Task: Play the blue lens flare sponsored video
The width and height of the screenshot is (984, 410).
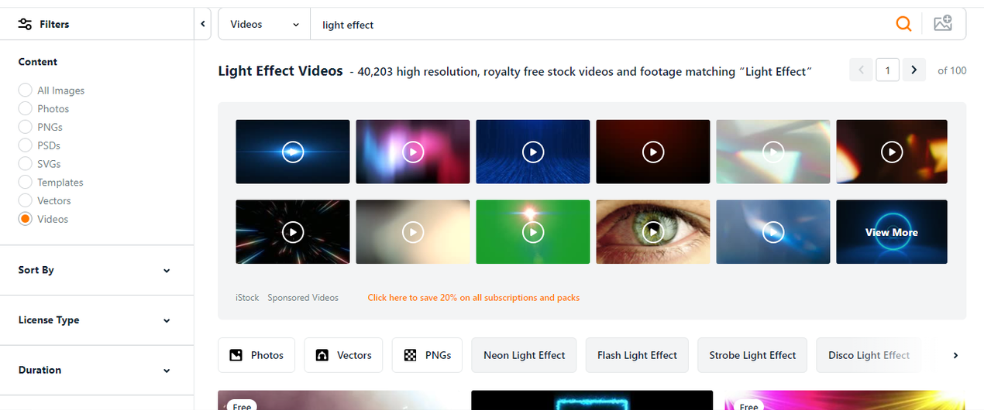Action: 292,152
